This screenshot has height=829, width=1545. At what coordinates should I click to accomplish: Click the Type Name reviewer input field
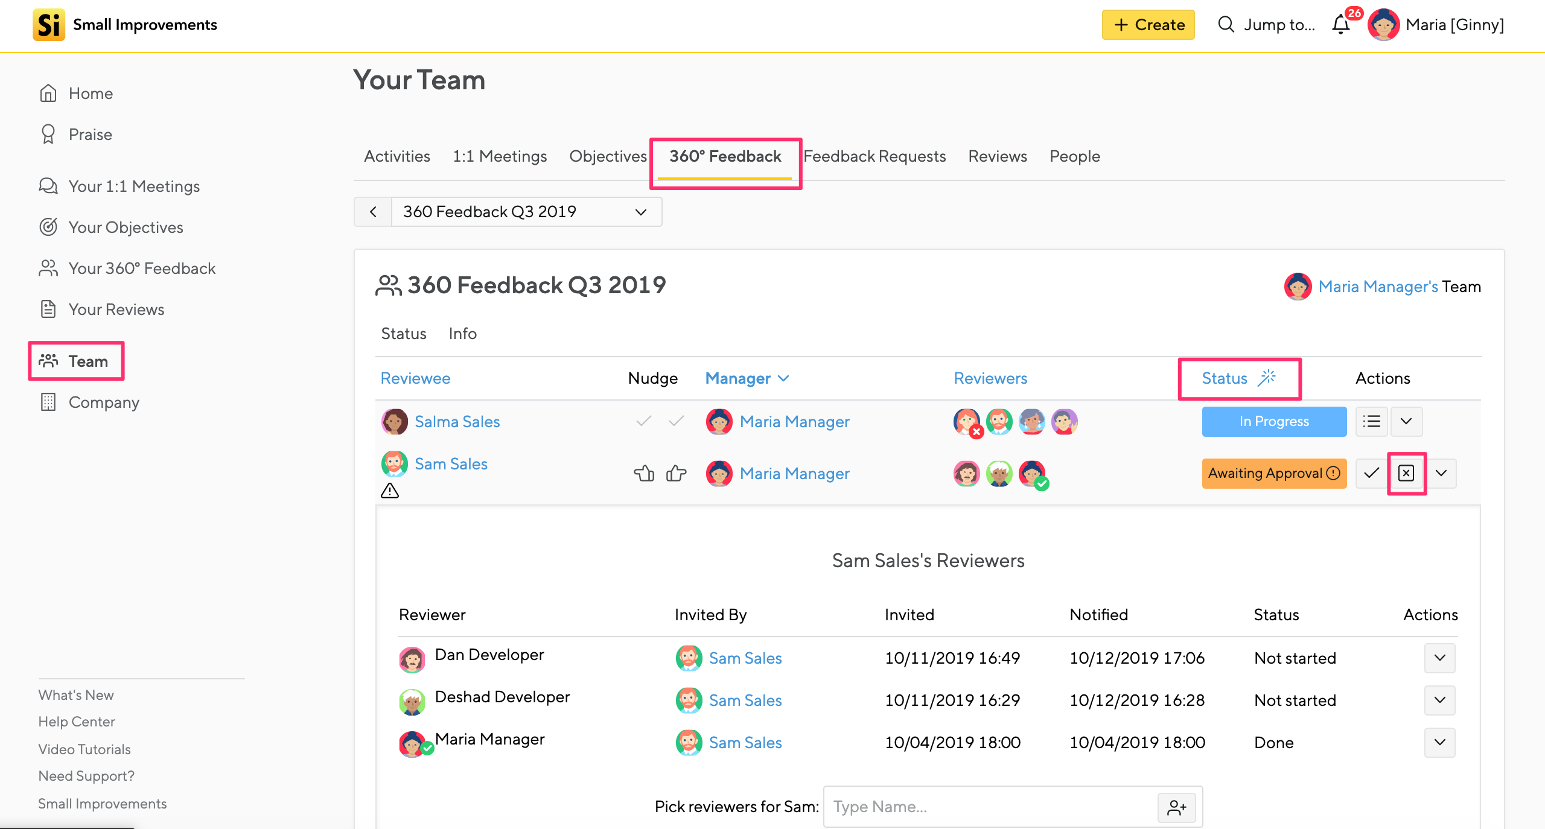click(990, 807)
